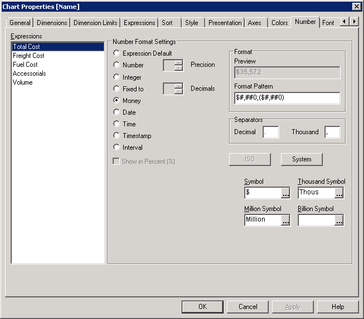Click in the Format Pattern field
Viewport: 364px width, 319px height.
[x=287, y=98]
